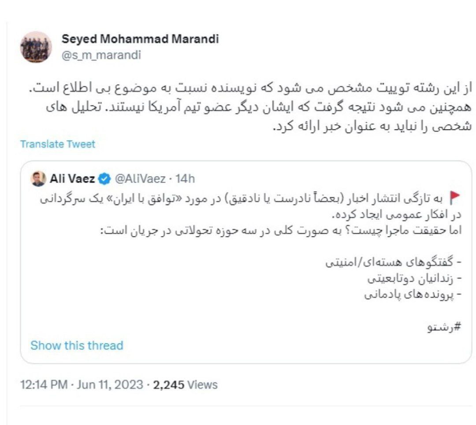Click the 12:14 PM Jun 11, 2023 timestamp
This screenshot has width=476, height=425.
[x=82, y=384]
